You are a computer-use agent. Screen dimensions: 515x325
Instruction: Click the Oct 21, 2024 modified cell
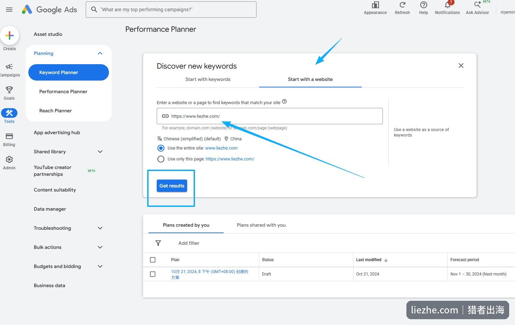tap(368, 274)
